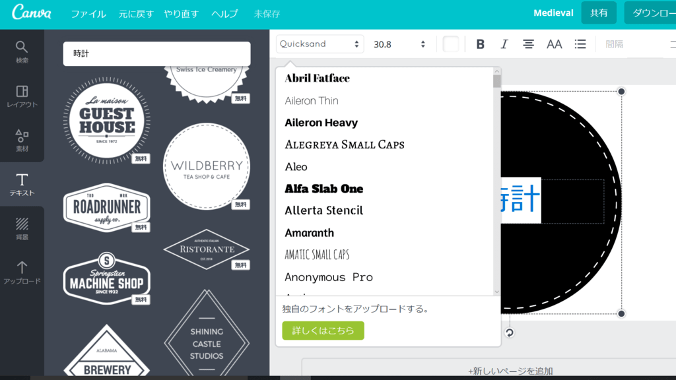Choose Alegreya Small Caps font
This screenshot has height=380, width=676.
pos(345,144)
